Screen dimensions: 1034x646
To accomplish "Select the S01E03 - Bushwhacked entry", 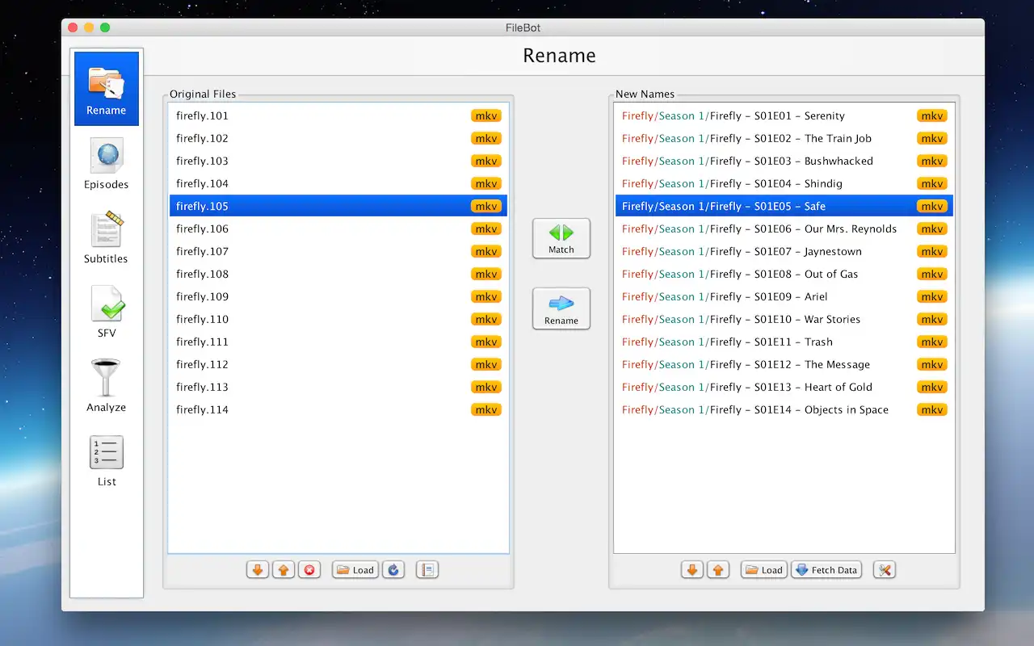I will click(x=784, y=161).
